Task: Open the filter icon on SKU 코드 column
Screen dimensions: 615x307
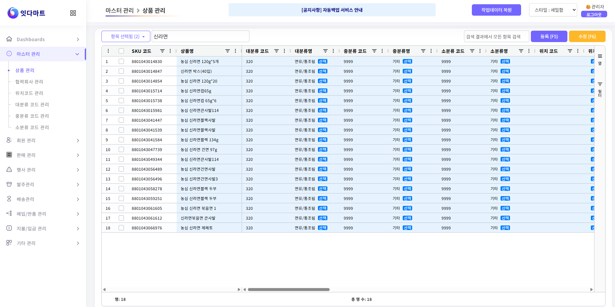Action: click(x=162, y=51)
